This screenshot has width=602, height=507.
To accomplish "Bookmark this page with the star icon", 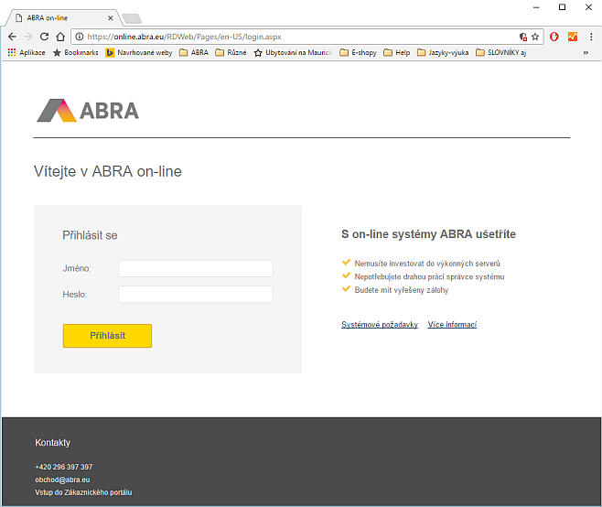I will click(x=535, y=37).
